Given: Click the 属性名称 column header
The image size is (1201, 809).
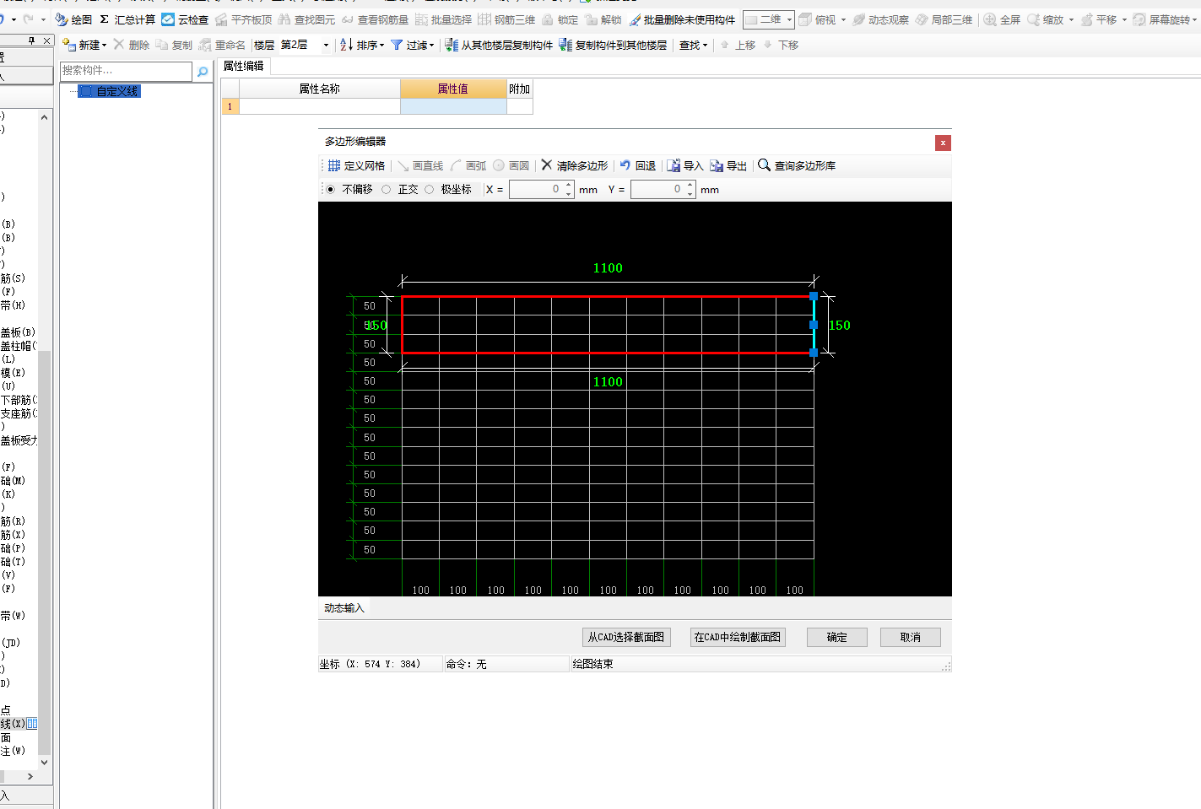Looking at the screenshot, I should (x=320, y=89).
